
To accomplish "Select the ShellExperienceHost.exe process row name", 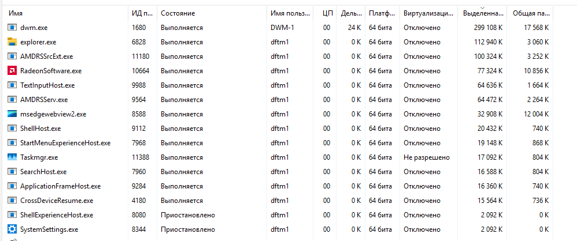I will click(x=57, y=215).
